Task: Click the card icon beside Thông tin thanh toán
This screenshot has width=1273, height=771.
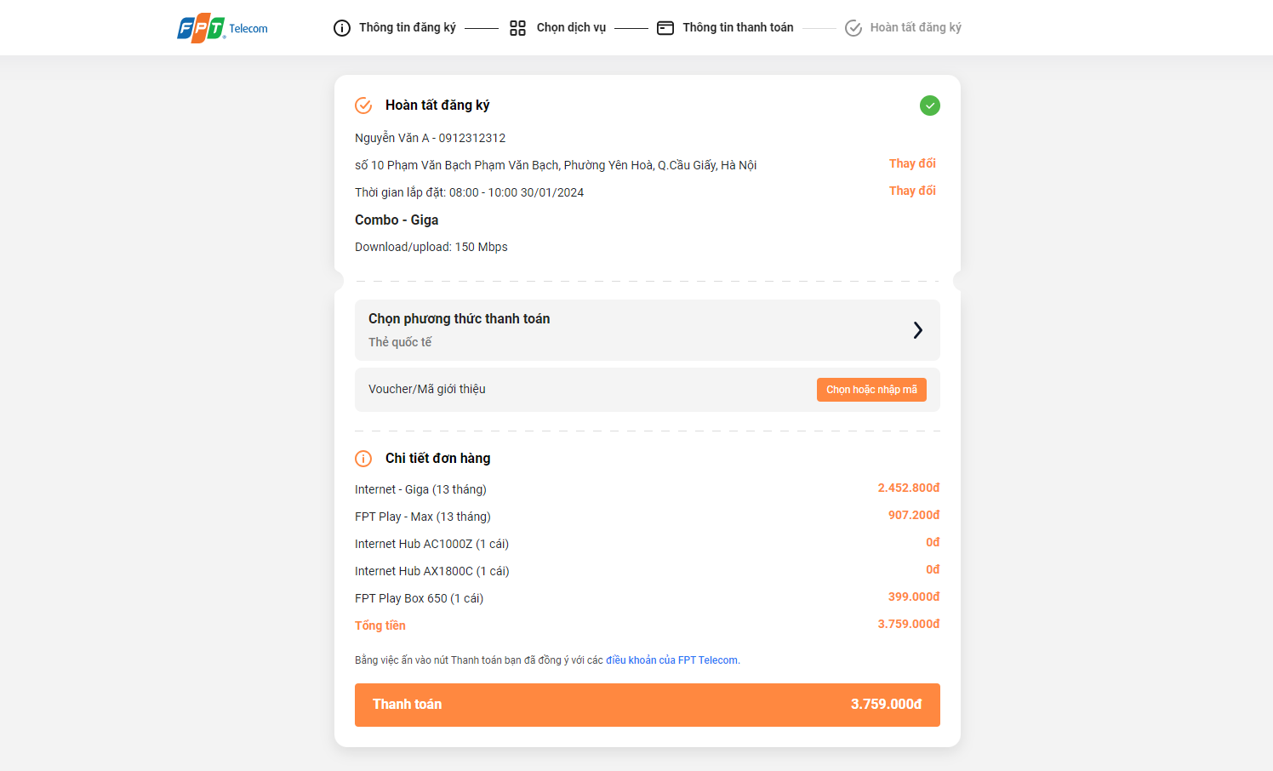Action: click(x=665, y=28)
